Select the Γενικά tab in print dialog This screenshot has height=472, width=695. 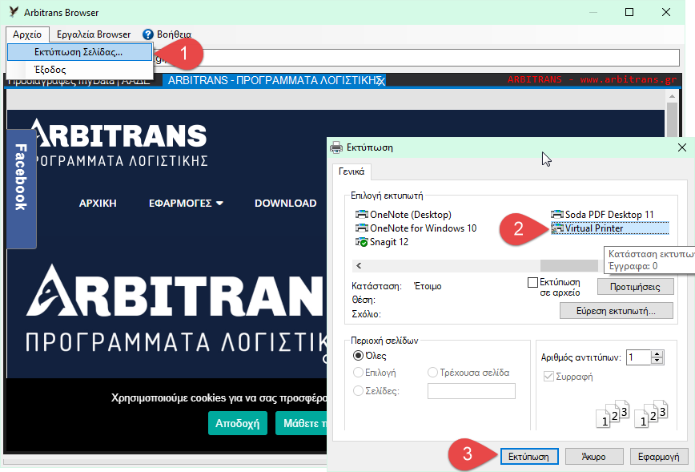[x=352, y=171]
